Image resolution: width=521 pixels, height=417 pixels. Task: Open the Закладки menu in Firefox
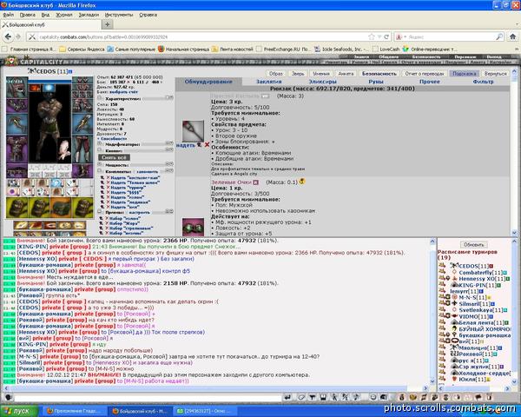point(89,15)
